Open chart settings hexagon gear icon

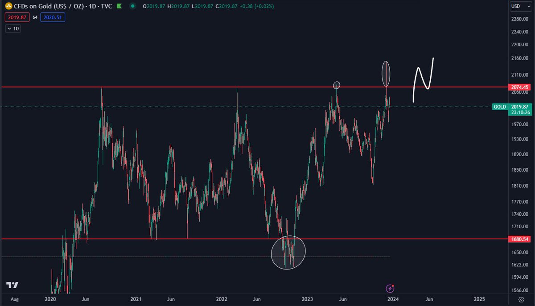[x=521, y=299]
